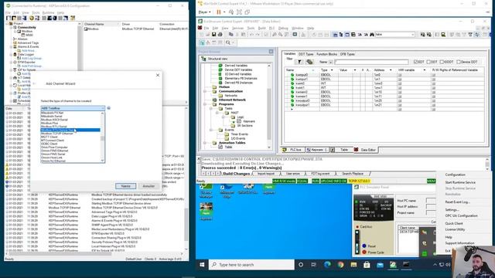Screen dimensions: 495x278
Task: Select Advanced Tags in KEPServerEX tree
Action: click(28, 43)
